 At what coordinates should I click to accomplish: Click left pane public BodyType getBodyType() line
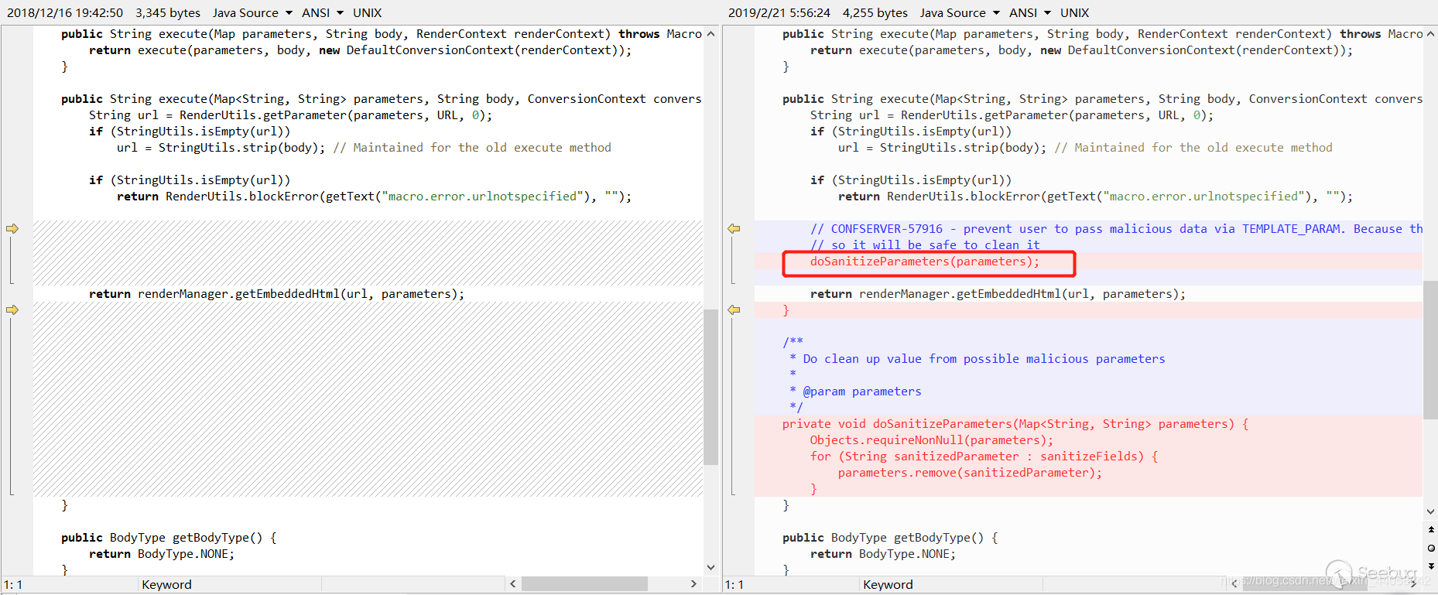(x=169, y=538)
